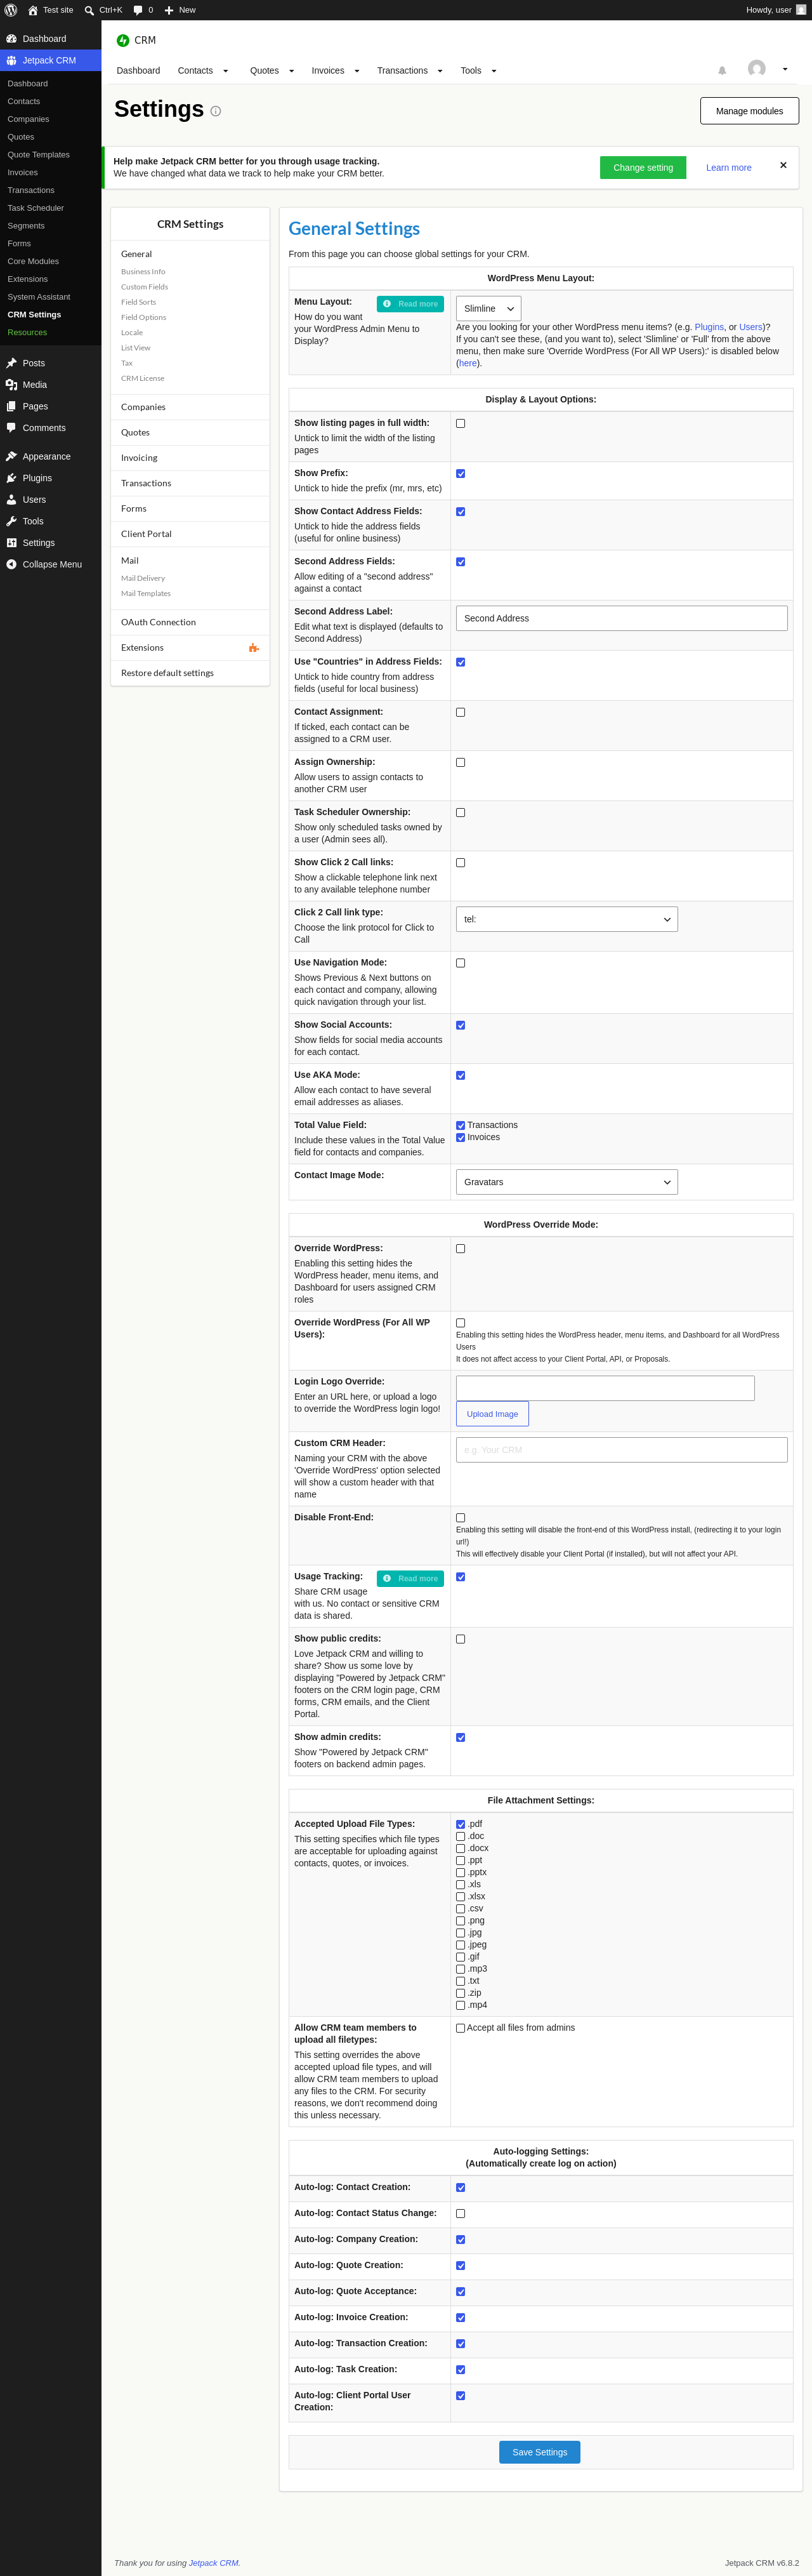Open the Slimline menu layout dropdown
The height and width of the screenshot is (2576, 812).
pyautogui.click(x=488, y=308)
